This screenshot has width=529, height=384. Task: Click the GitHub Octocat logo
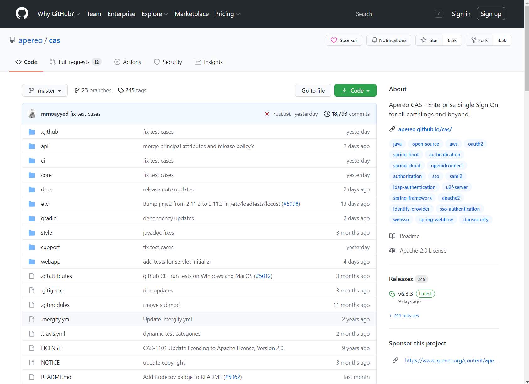point(22,14)
